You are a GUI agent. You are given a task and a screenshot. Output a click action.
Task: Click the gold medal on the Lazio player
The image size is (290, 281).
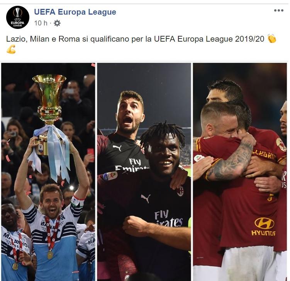[50, 255]
